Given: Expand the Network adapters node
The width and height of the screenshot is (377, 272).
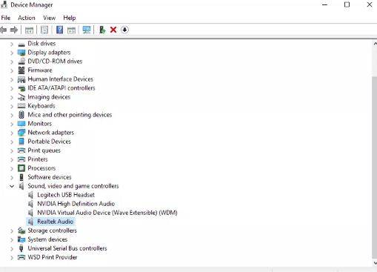Looking at the screenshot, I should pyautogui.click(x=12, y=133).
